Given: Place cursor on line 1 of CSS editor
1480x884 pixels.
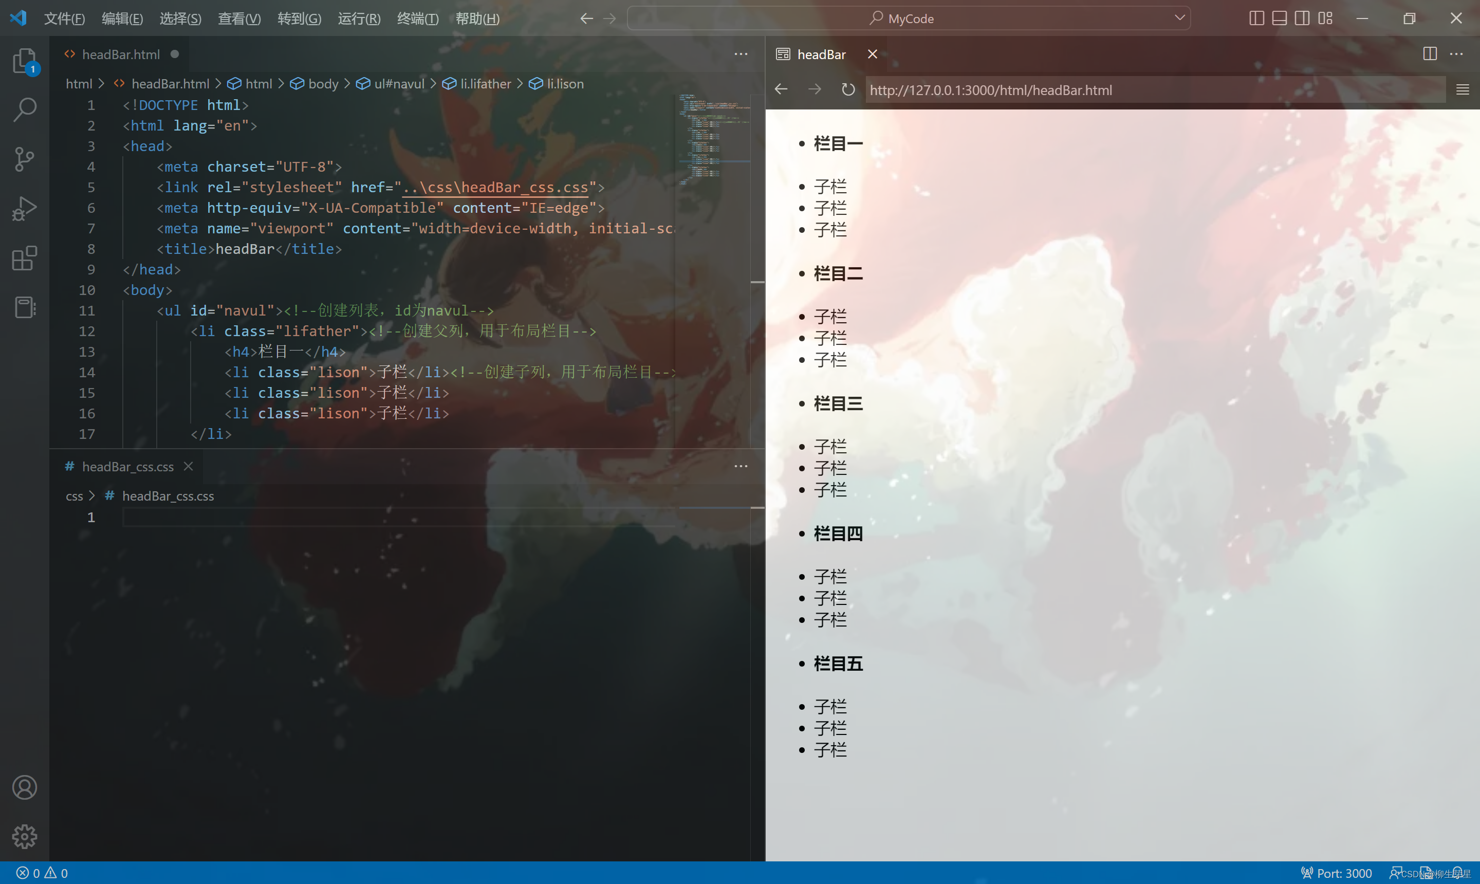Looking at the screenshot, I should pos(398,517).
